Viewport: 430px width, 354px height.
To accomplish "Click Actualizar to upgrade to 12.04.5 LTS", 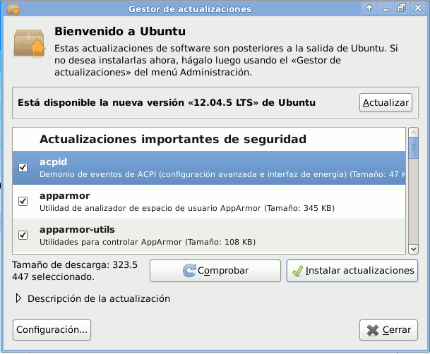I will [x=386, y=103].
